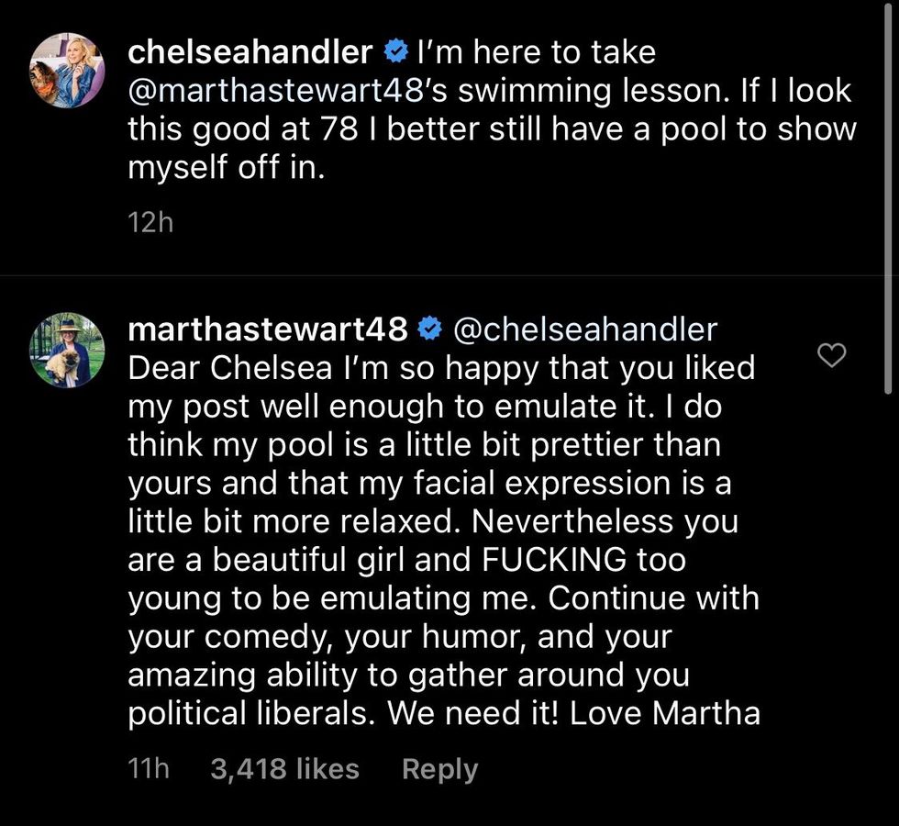Click the 11h timestamp on Martha's comment
The height and width of the screenshot is (826, 899).
coord(149,769)
